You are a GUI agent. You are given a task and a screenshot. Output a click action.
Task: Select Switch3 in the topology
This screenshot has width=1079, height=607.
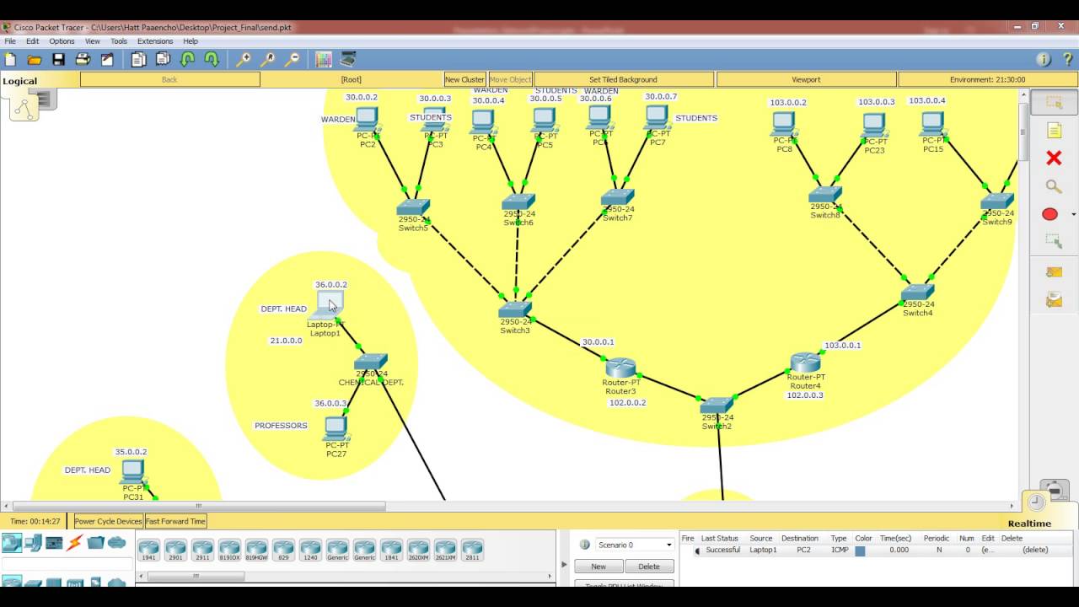click(515, 309)
